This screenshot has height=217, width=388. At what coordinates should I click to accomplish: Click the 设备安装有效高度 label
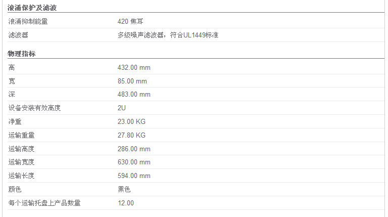34,108
